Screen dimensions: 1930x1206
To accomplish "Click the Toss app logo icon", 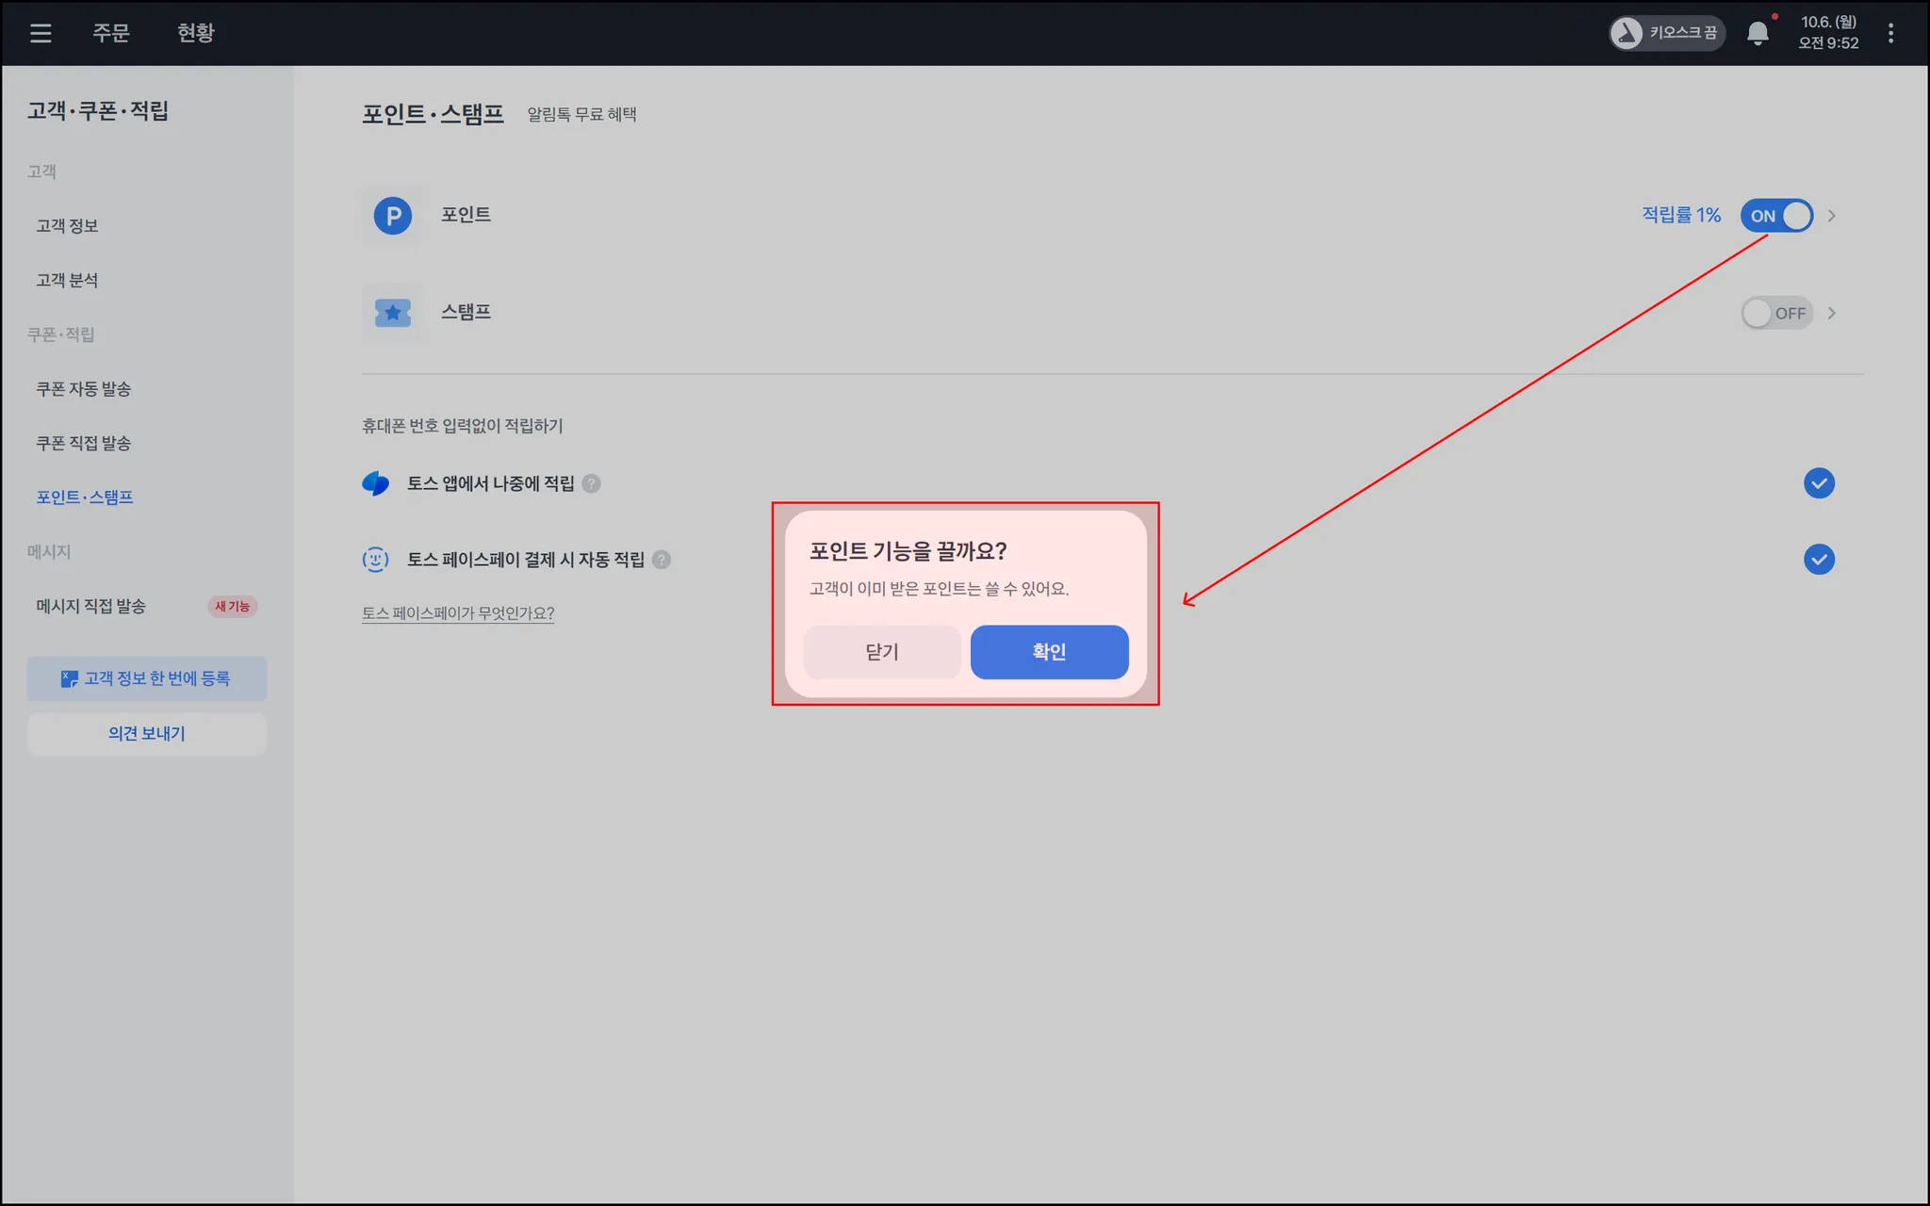I will (x=376, y=483).
